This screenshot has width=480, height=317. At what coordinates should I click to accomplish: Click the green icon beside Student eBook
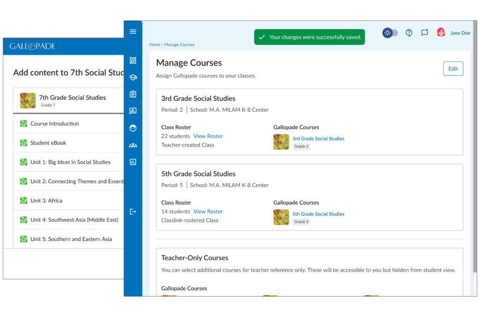coord(23,143)
